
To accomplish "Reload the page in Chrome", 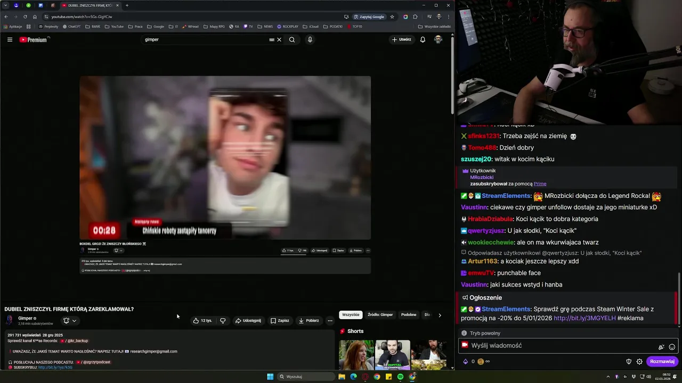I will point(25,16).
